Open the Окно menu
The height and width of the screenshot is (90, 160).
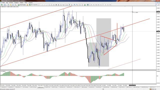pyautogui.click(x=26, y=3)
